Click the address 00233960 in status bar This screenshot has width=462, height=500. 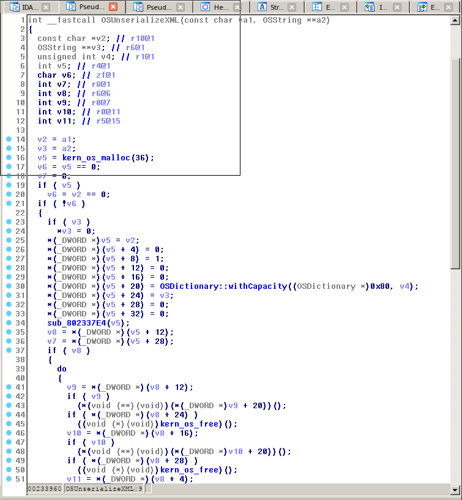45,488
